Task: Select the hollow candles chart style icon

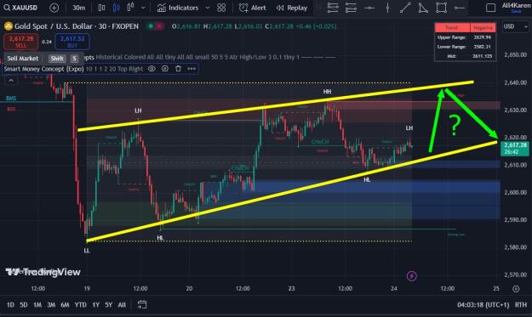Action: tap(130, 7)
